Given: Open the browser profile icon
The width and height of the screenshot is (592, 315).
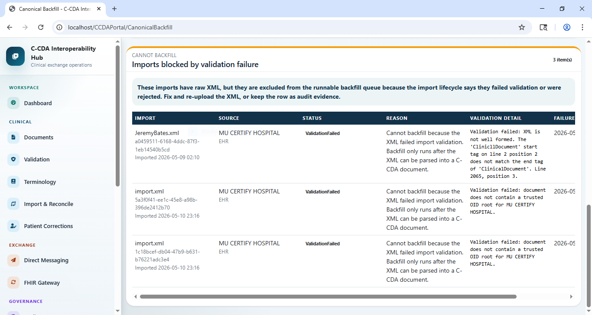Looking at the screenshot, I should tap(567, 27).
